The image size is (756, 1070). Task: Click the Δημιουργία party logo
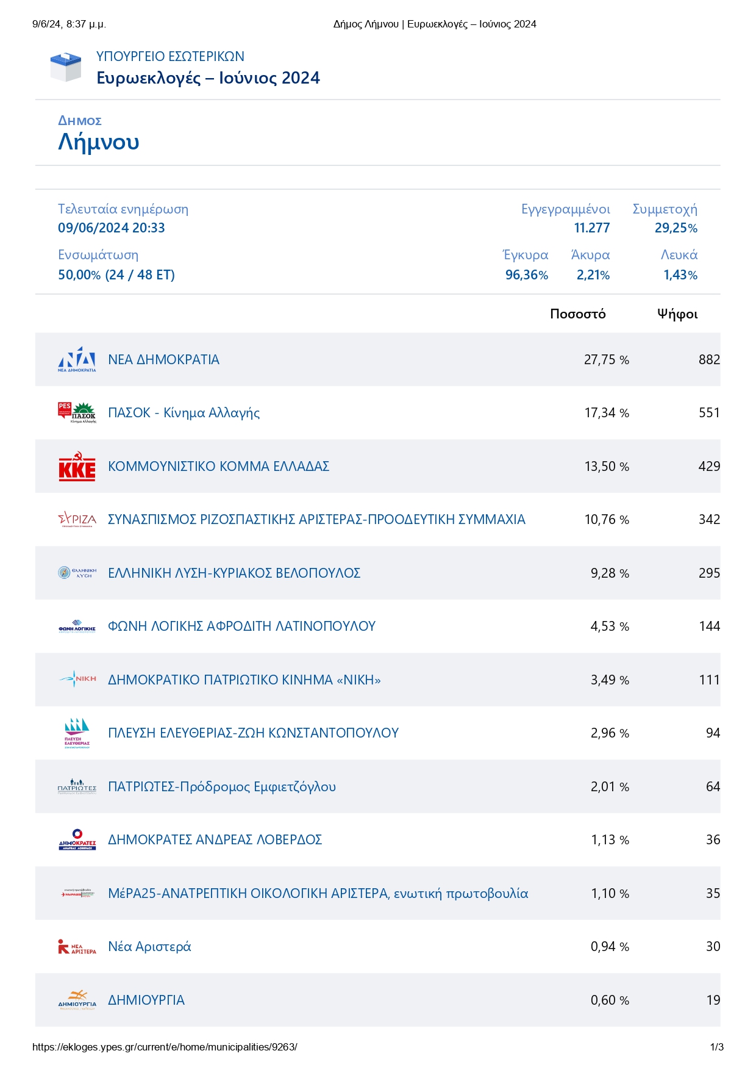click(x=77, y=1000)
